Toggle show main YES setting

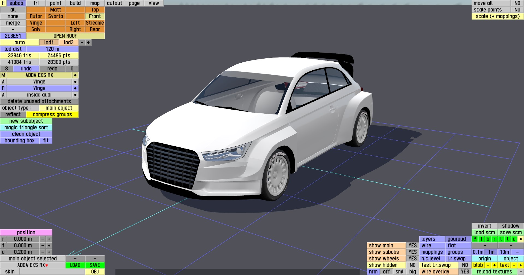(x=413, y=245)
